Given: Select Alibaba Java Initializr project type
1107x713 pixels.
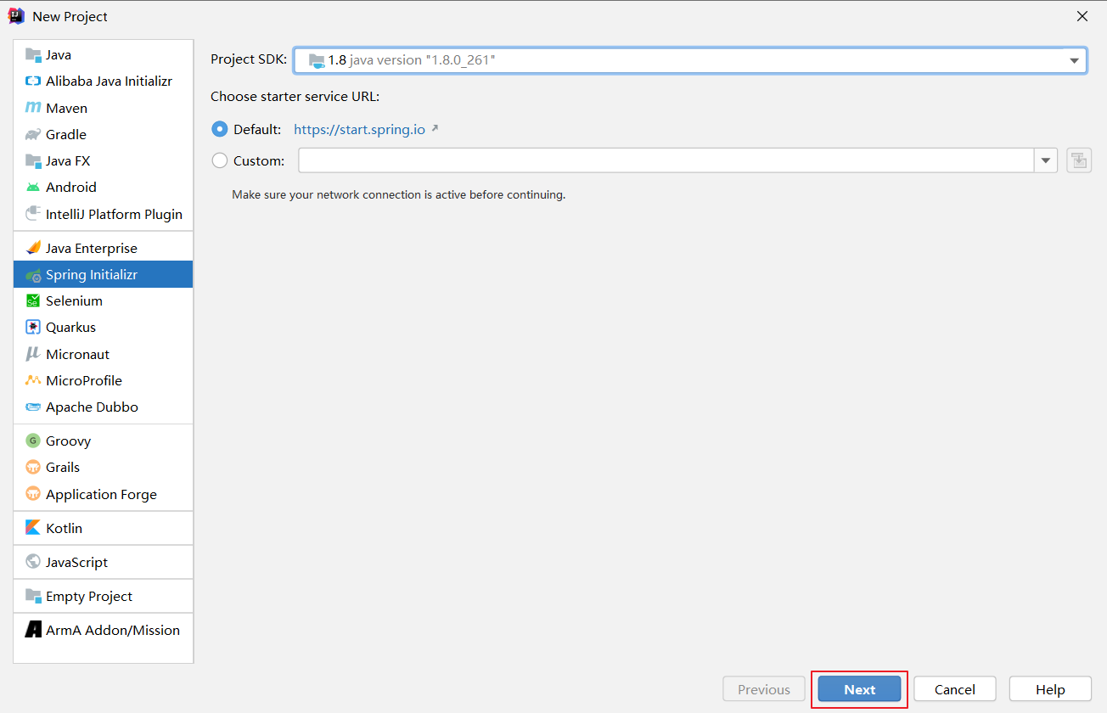Looking at the screenshot, I should point(104,81).
